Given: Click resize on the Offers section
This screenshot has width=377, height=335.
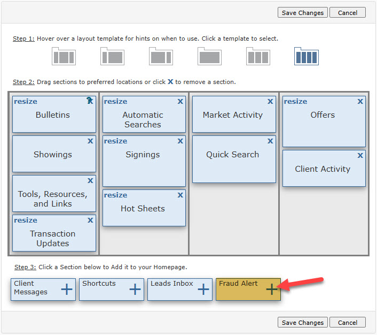Looking at the screenshot, I should pos(295,102).
